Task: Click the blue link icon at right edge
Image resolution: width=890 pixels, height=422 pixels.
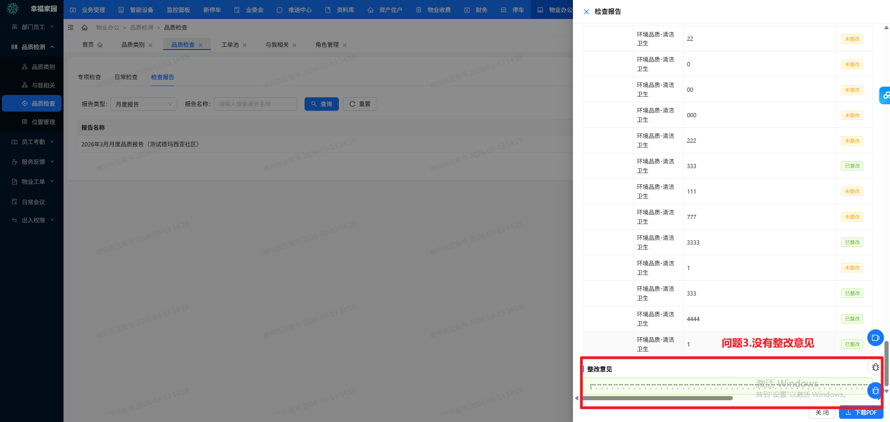Action: pos(885,95)
